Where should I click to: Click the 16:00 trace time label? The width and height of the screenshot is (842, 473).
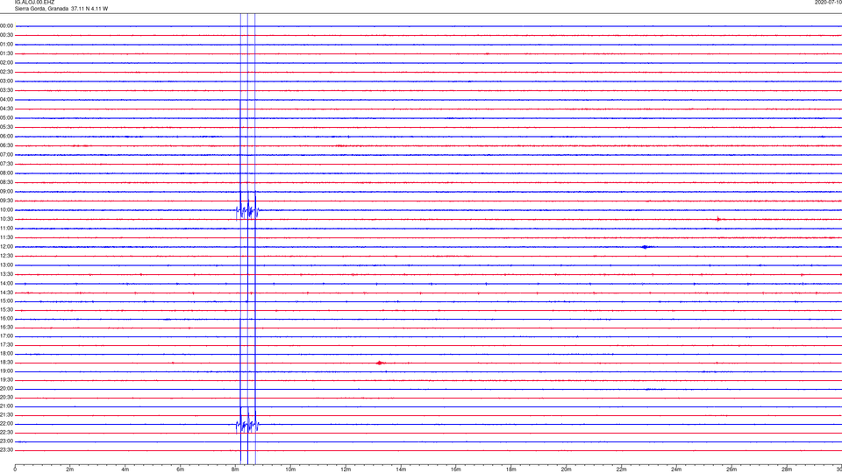coord(6,319)
